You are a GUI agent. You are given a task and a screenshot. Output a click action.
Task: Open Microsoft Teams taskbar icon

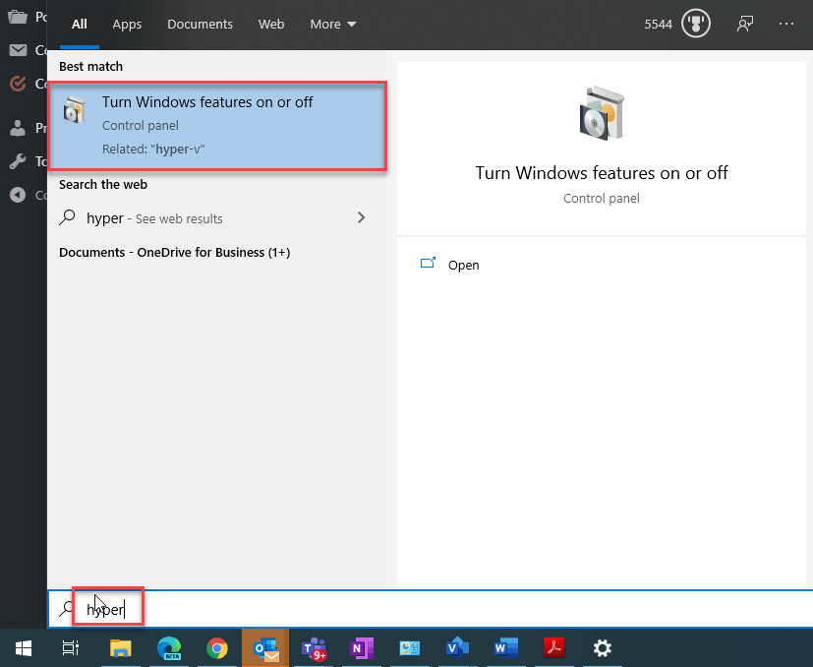[x=314, y=648]
